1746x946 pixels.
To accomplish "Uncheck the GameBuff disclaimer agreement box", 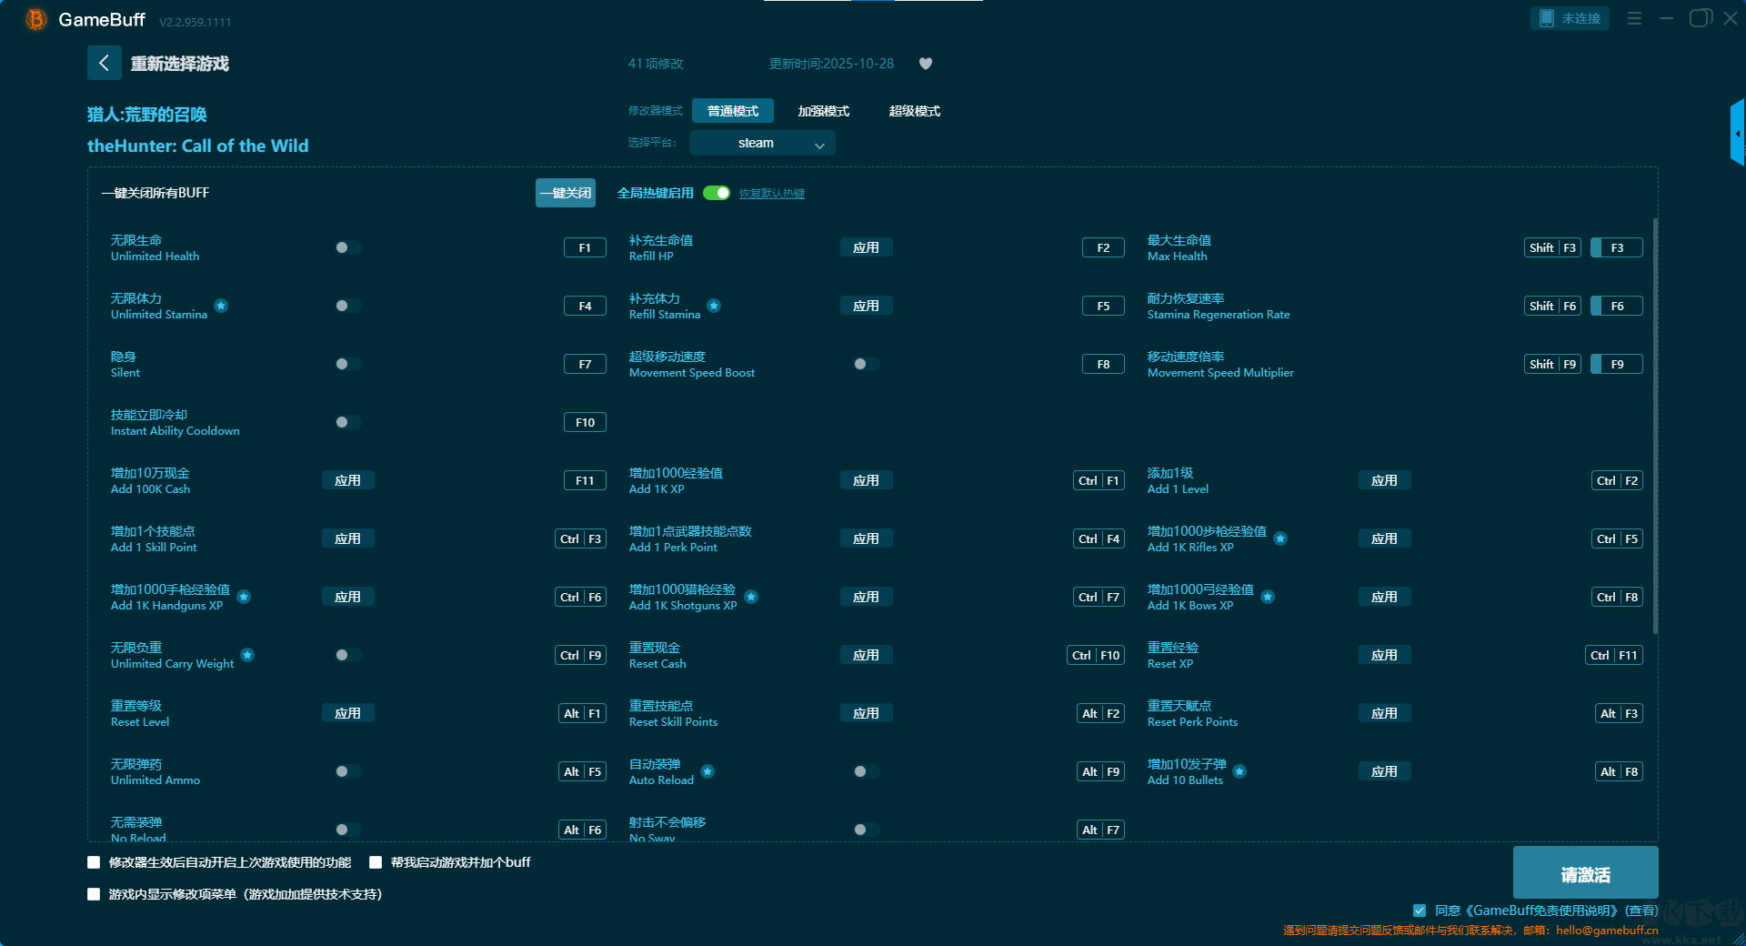I will pos(1420,911).
